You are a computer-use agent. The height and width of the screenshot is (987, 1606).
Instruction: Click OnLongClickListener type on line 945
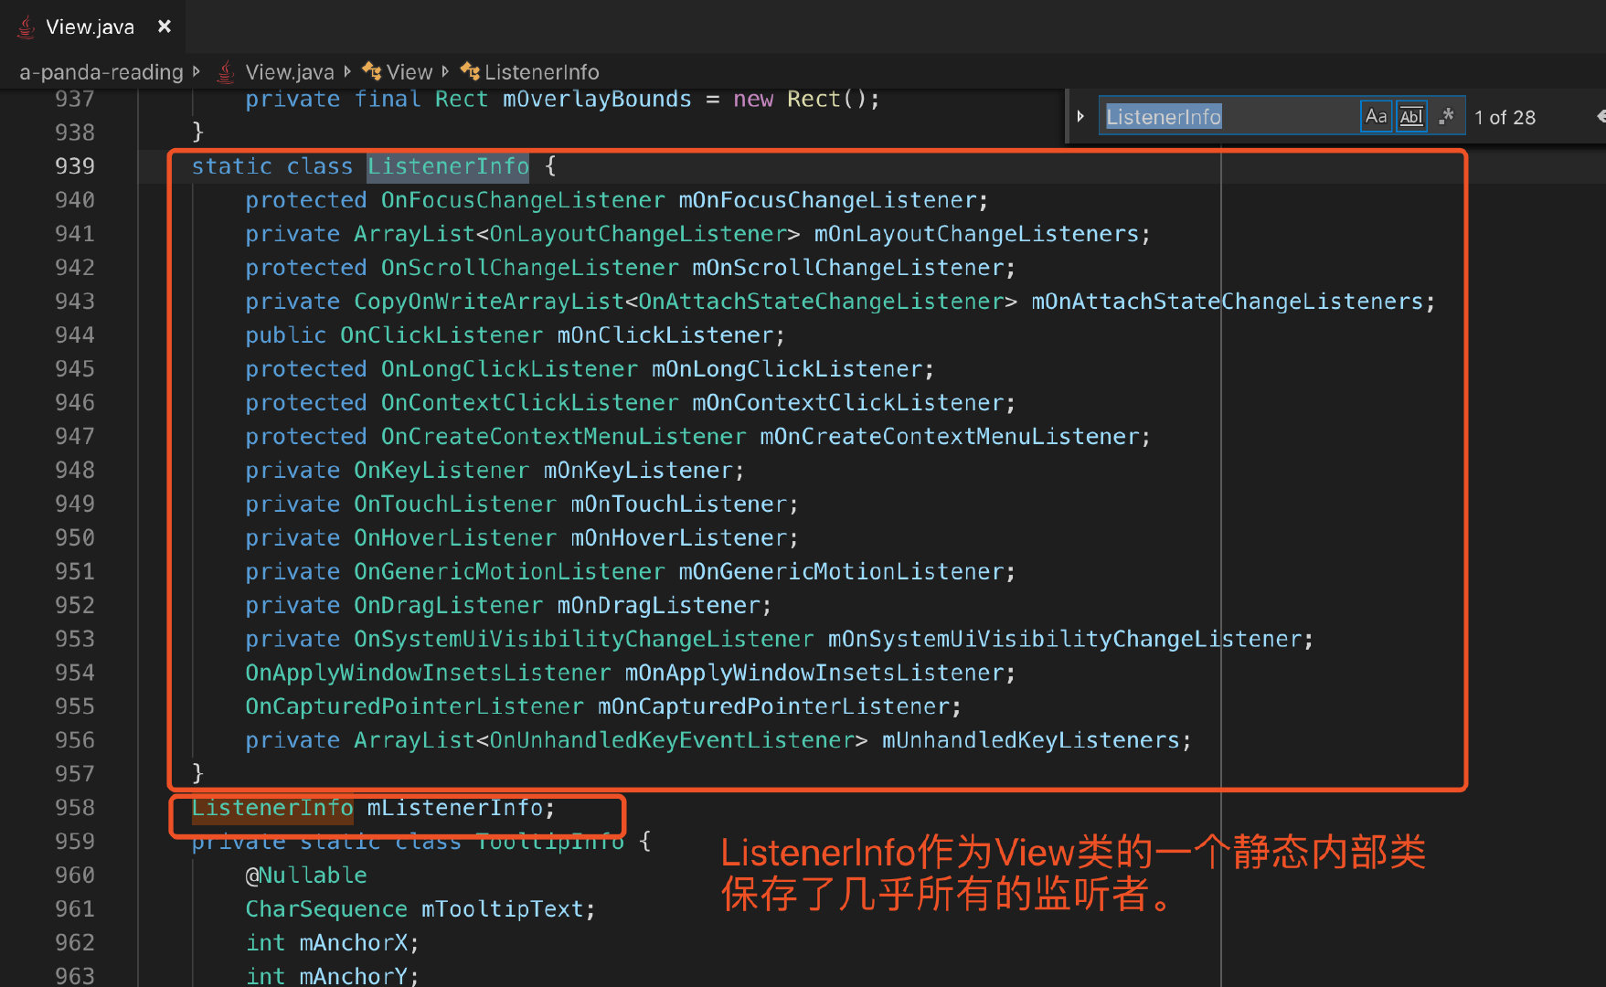509,369
